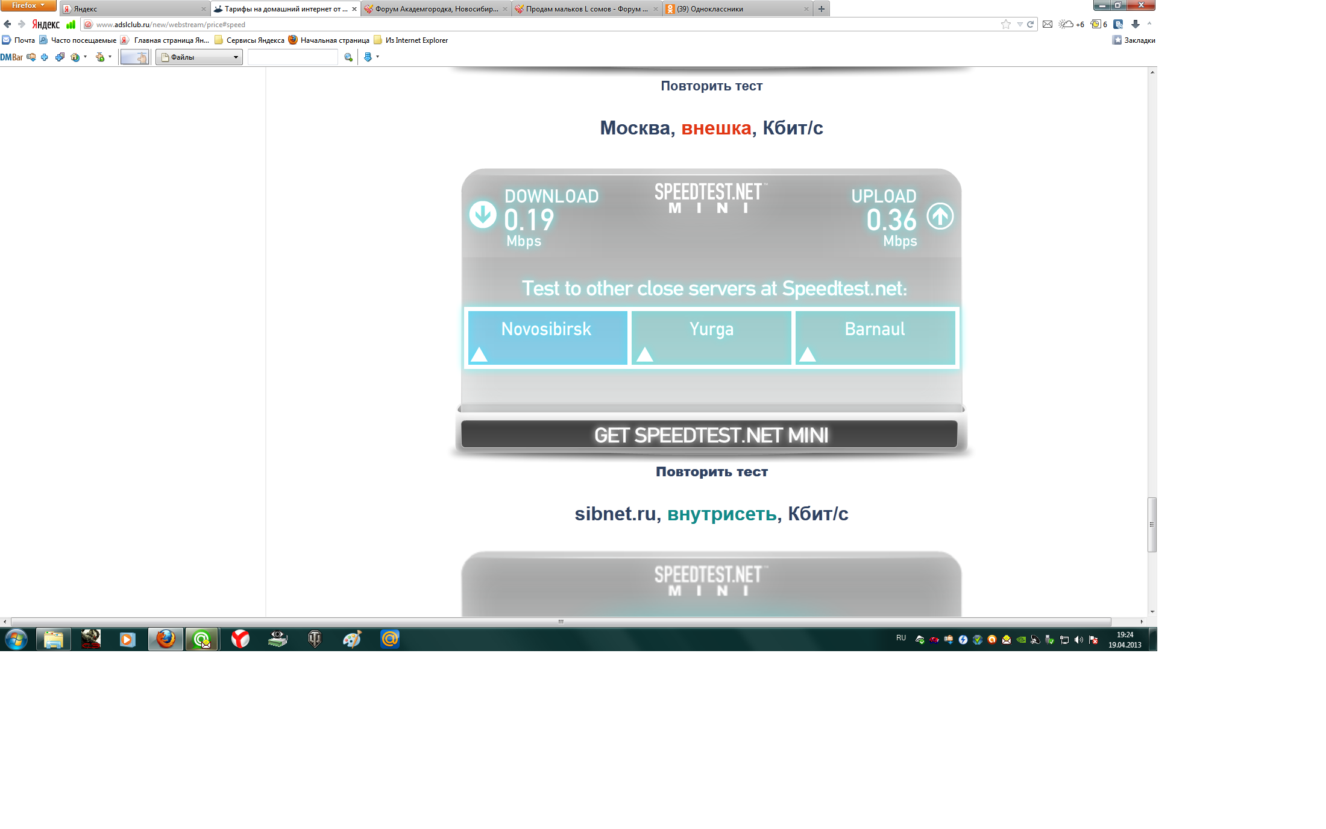Collapse the toolbar with small caret
Screen dimensions: 1326x829
point(1149,24)
